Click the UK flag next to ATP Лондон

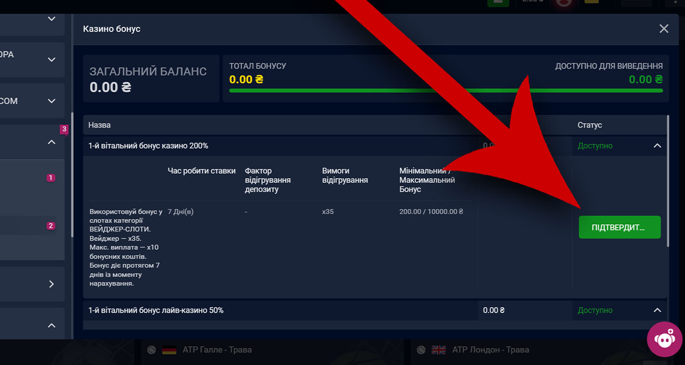pos(438,350)
